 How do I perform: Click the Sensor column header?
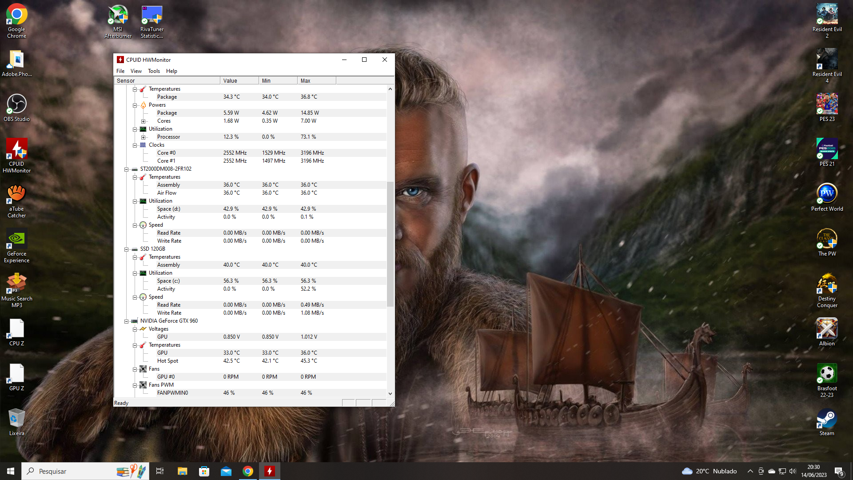[x=167, y=80]
